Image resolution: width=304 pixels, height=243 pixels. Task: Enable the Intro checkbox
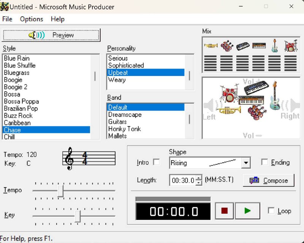tap(156, 162)
